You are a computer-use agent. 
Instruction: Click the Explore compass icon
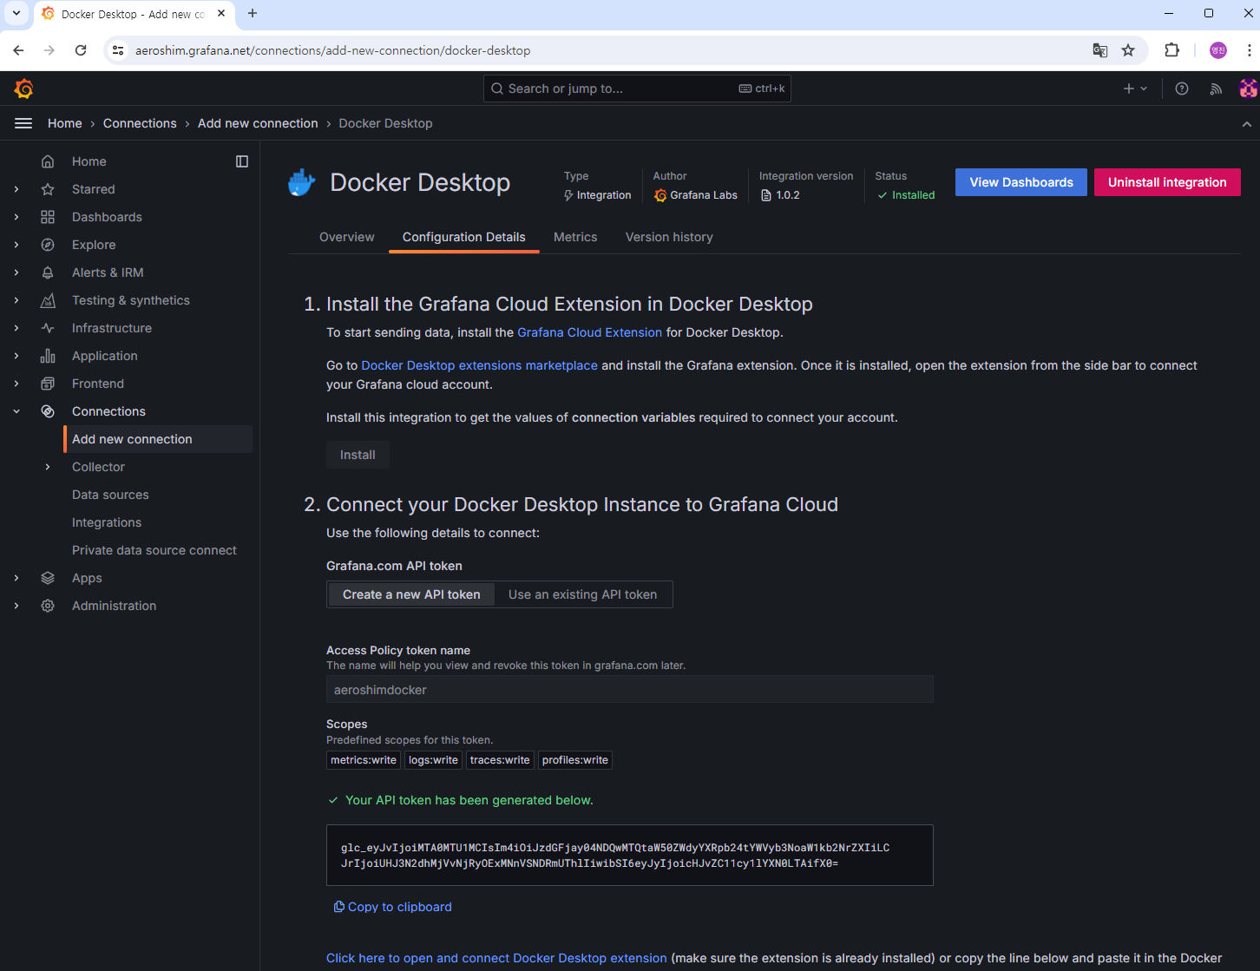click(x=48, y=245)
